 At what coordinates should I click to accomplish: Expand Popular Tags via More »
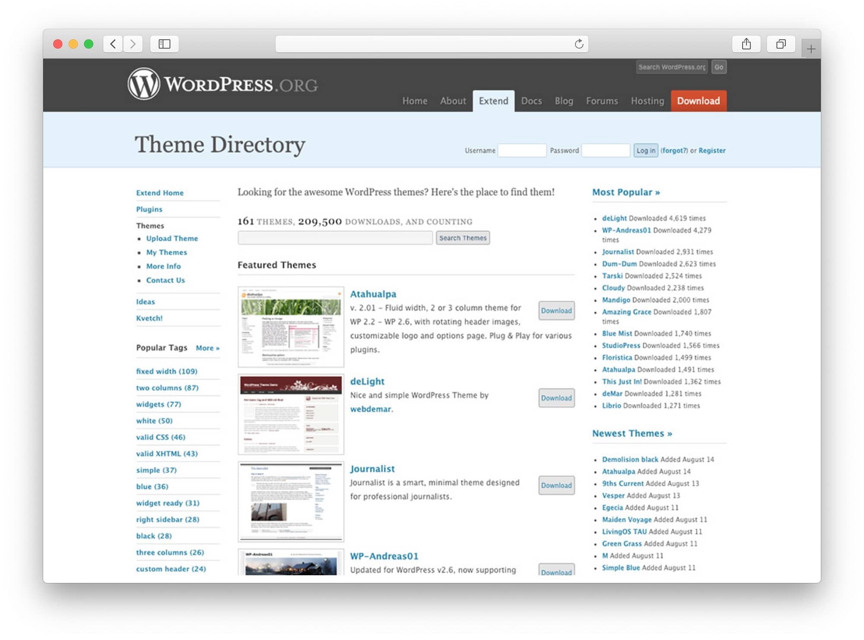[x=208, y=348]
